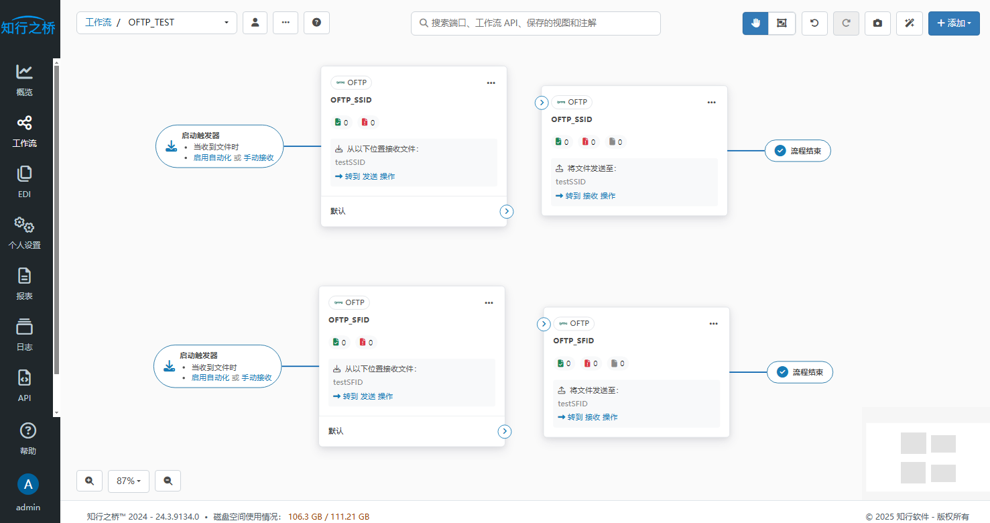Viewport: 990px width, 523px height.
Task: Switch to box selection mode
Action: click(x=782, y=23)
